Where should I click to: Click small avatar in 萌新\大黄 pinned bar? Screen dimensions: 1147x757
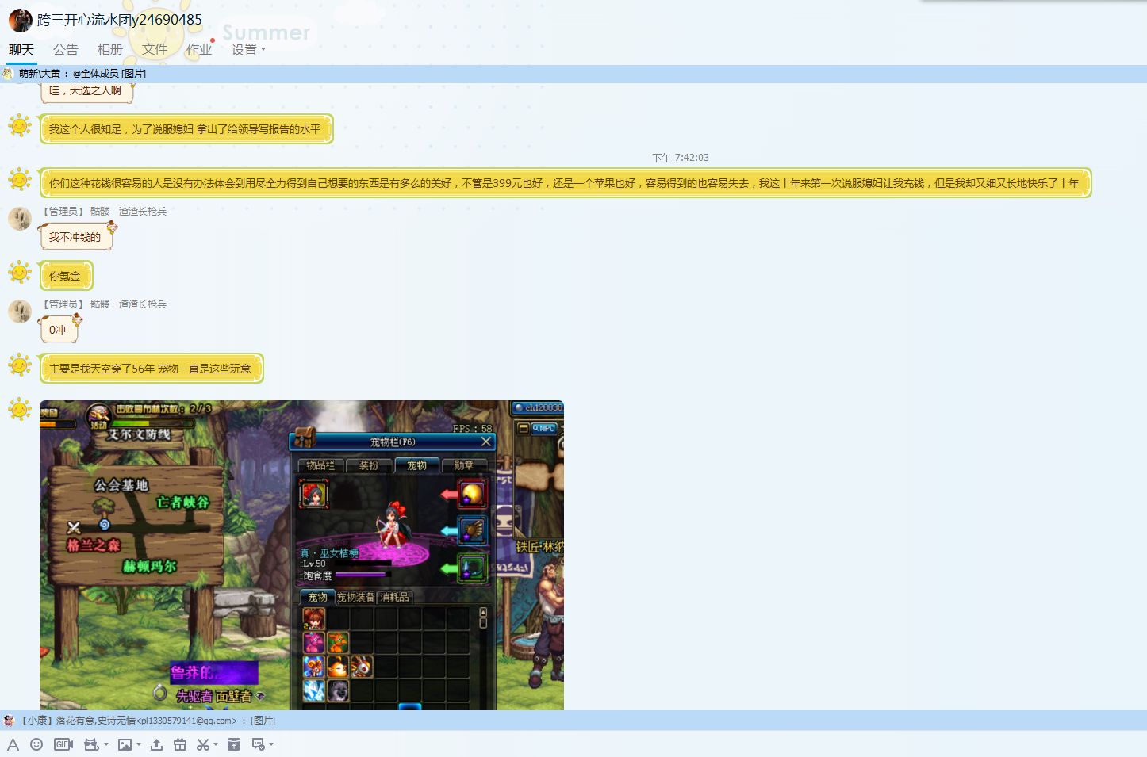(8, 74)
